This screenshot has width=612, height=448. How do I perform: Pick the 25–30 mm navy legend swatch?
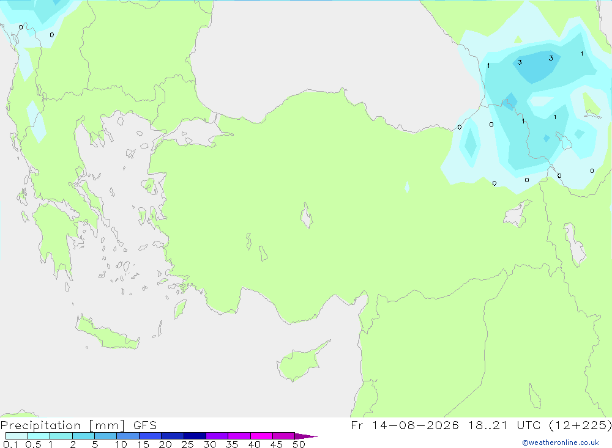point(195,436)
